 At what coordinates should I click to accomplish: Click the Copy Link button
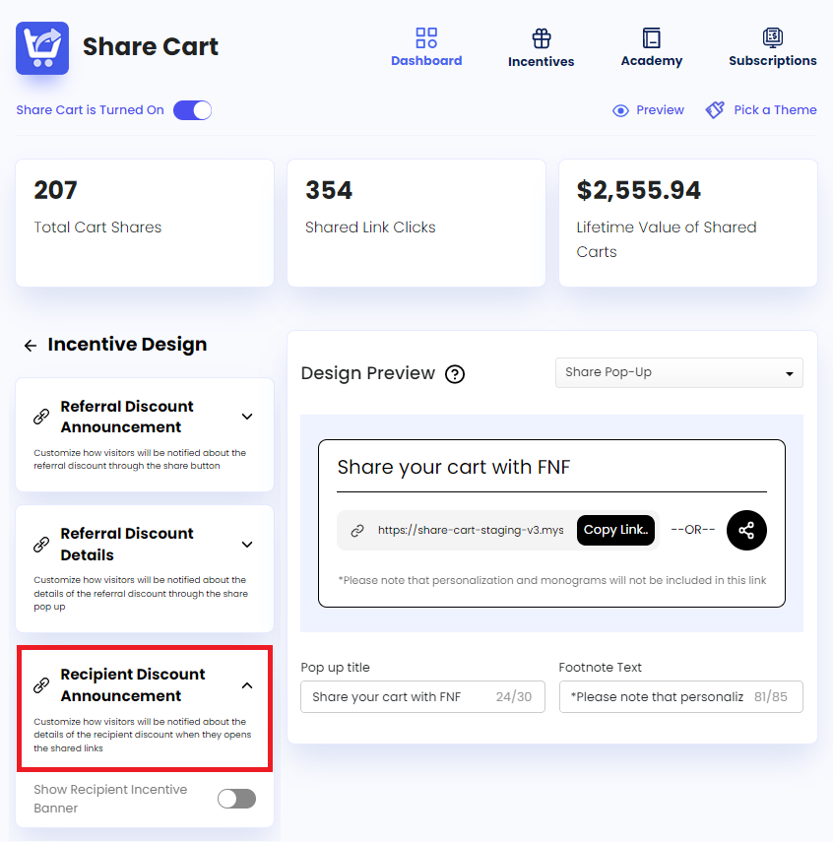click(615, 530)
